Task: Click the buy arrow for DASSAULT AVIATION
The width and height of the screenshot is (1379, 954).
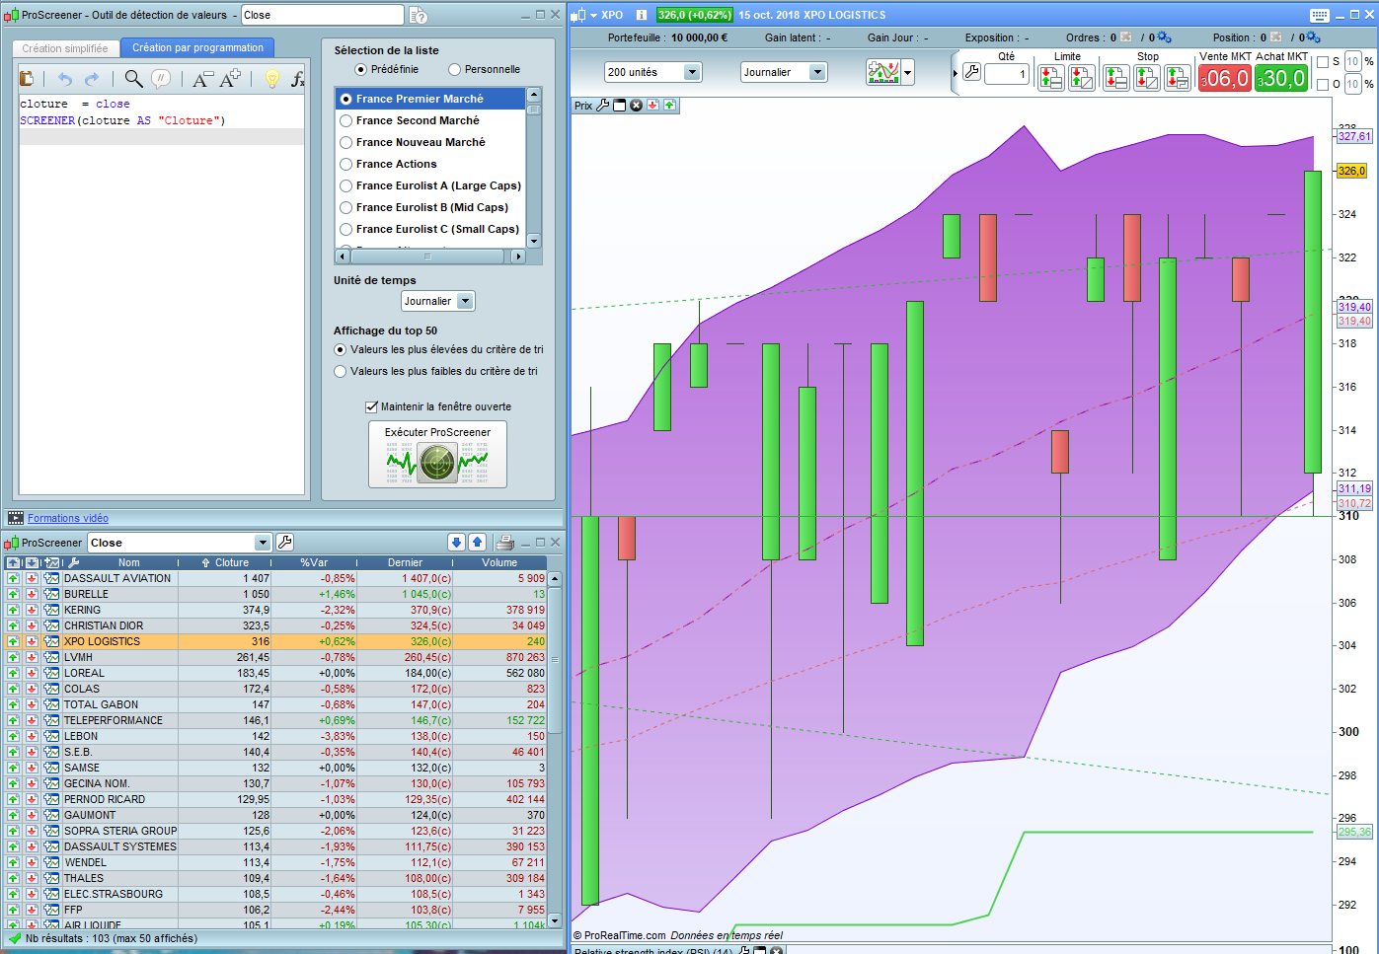Action: point(13,578)
